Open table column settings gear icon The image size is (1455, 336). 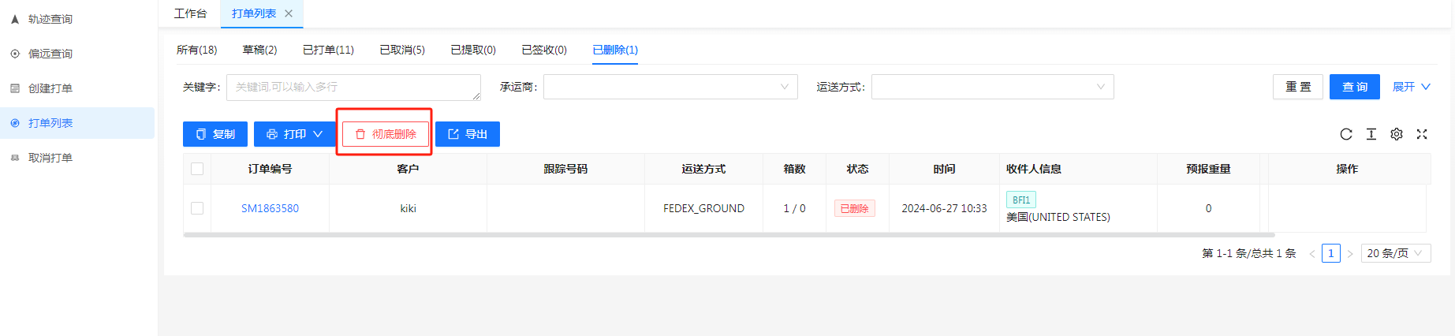click(x=1397, y=134)
